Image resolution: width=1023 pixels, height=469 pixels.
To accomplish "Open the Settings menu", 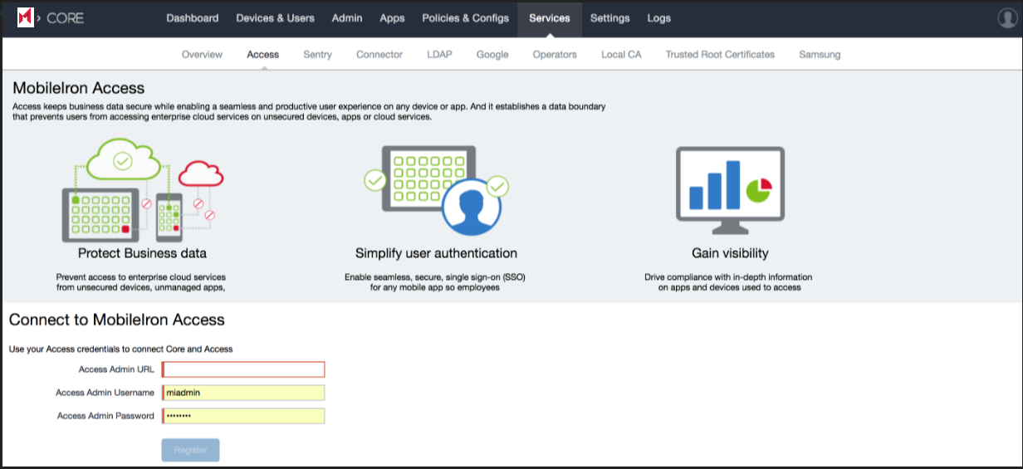I will (x=610, y=18).
